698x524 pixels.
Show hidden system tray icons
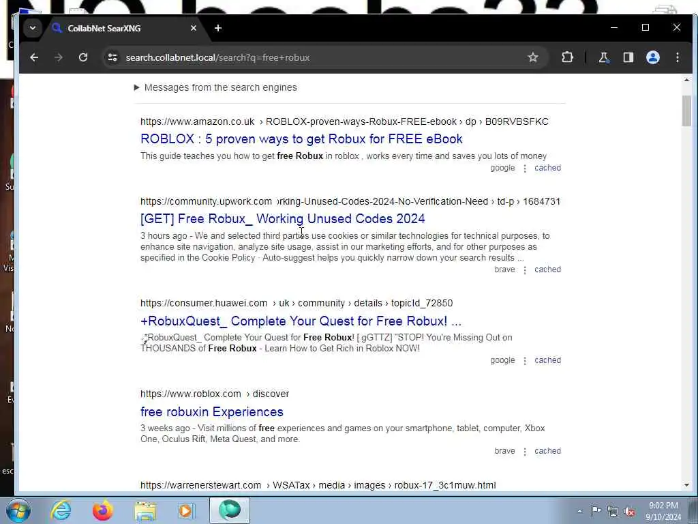[579, 511]
